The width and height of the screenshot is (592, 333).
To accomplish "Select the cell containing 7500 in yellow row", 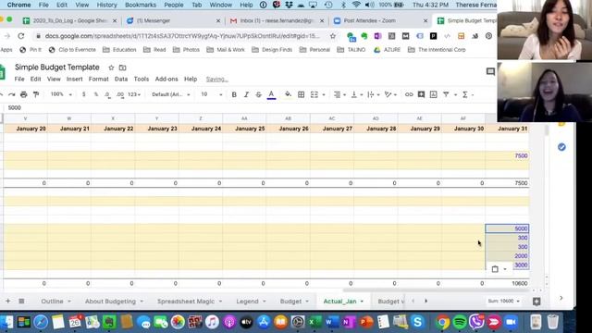I will pyautogui.click(x=507, y=155).
